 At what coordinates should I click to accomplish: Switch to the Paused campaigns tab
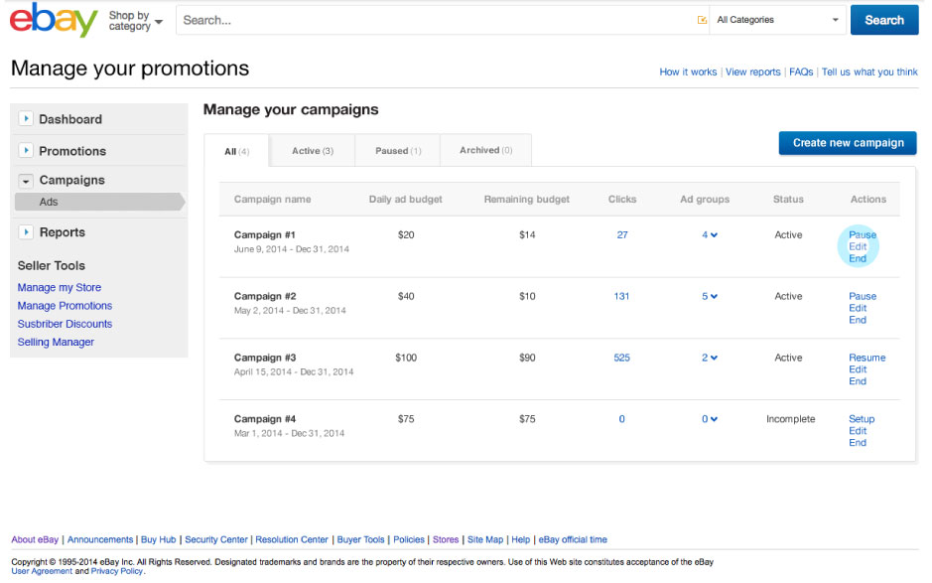397,151
